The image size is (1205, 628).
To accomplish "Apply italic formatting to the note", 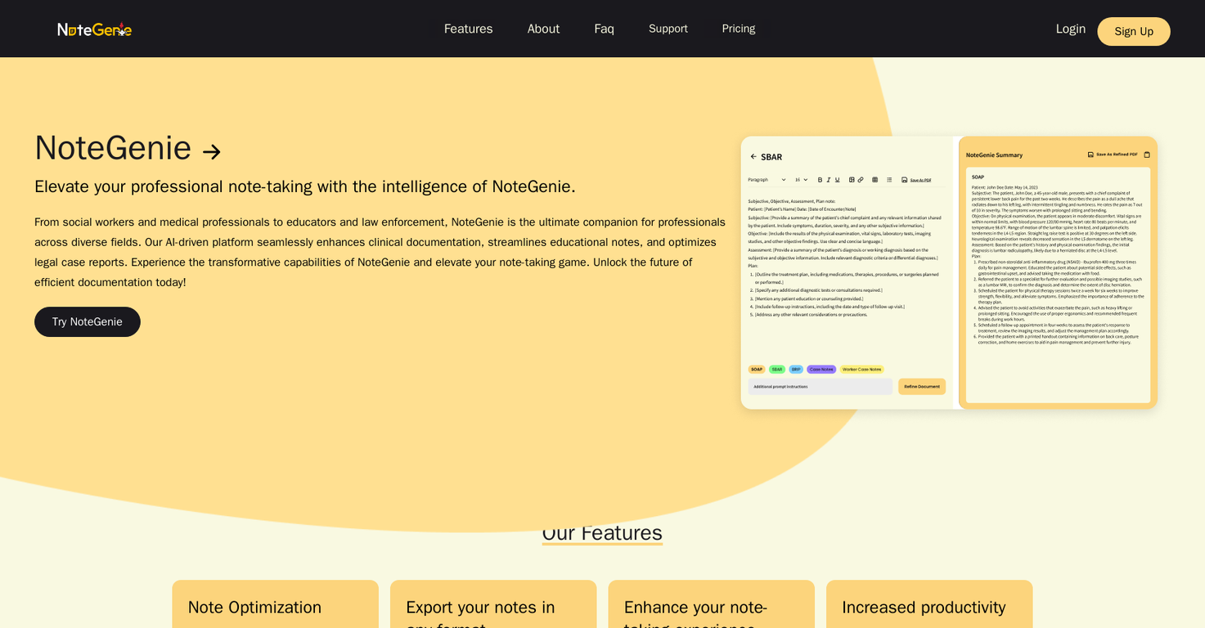I will click(829, 180).
